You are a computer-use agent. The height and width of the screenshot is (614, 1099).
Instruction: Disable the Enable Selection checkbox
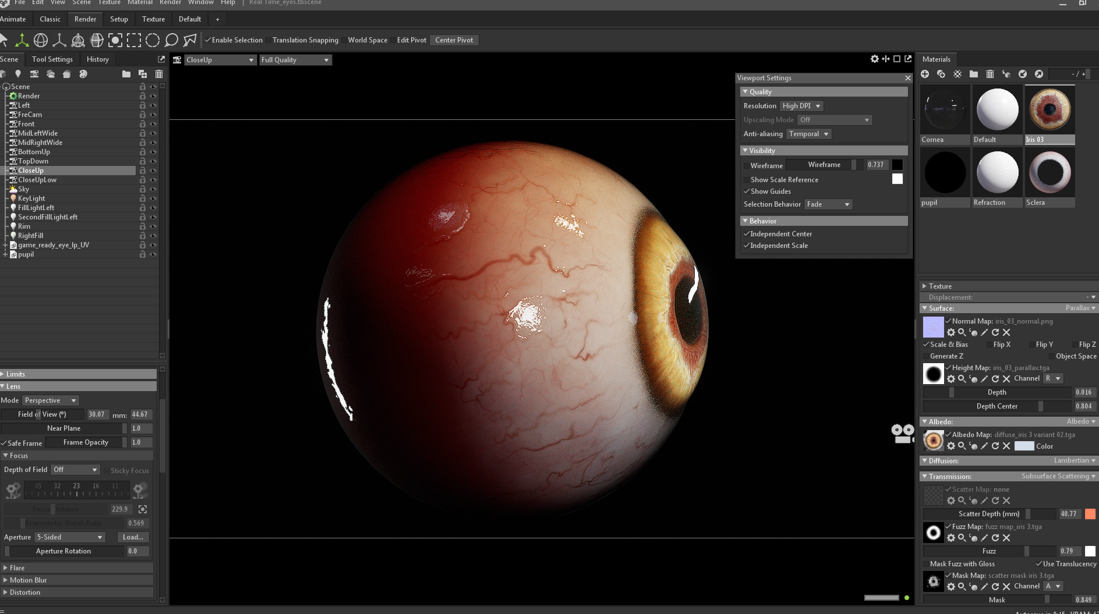208,40
